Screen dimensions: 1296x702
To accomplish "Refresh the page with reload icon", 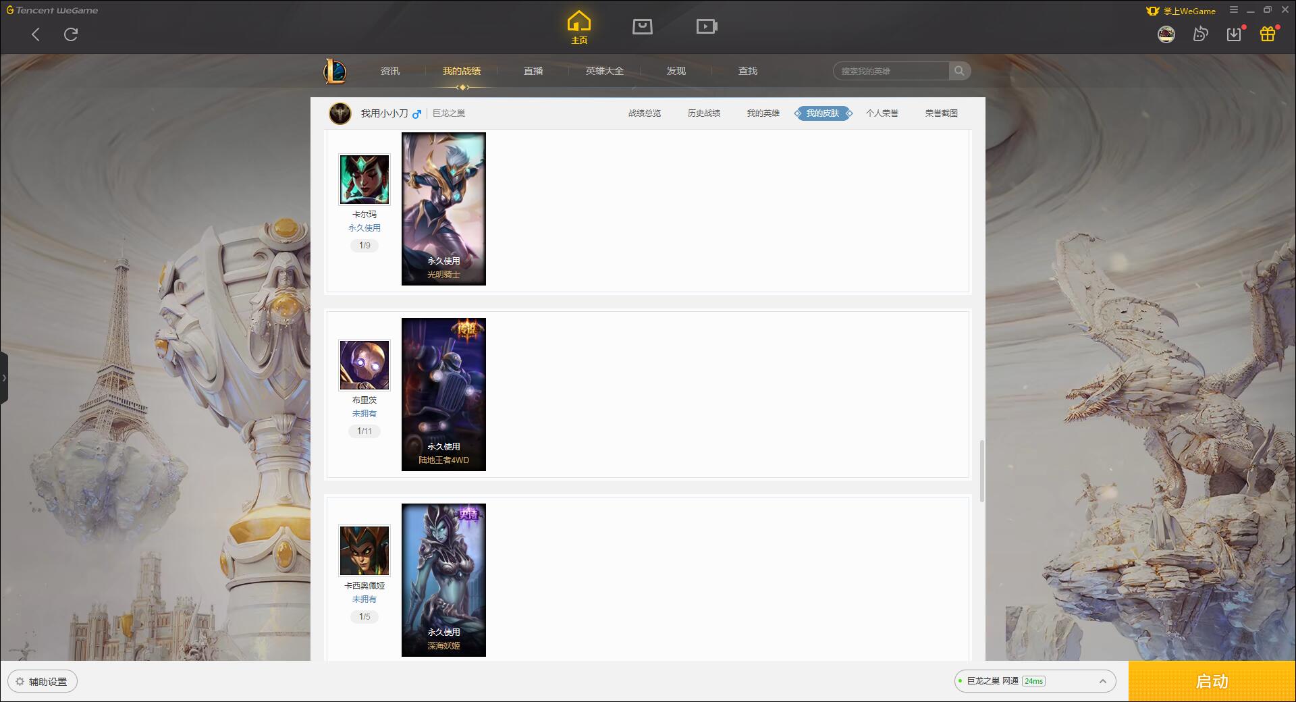I will click(x=71, y=34).
